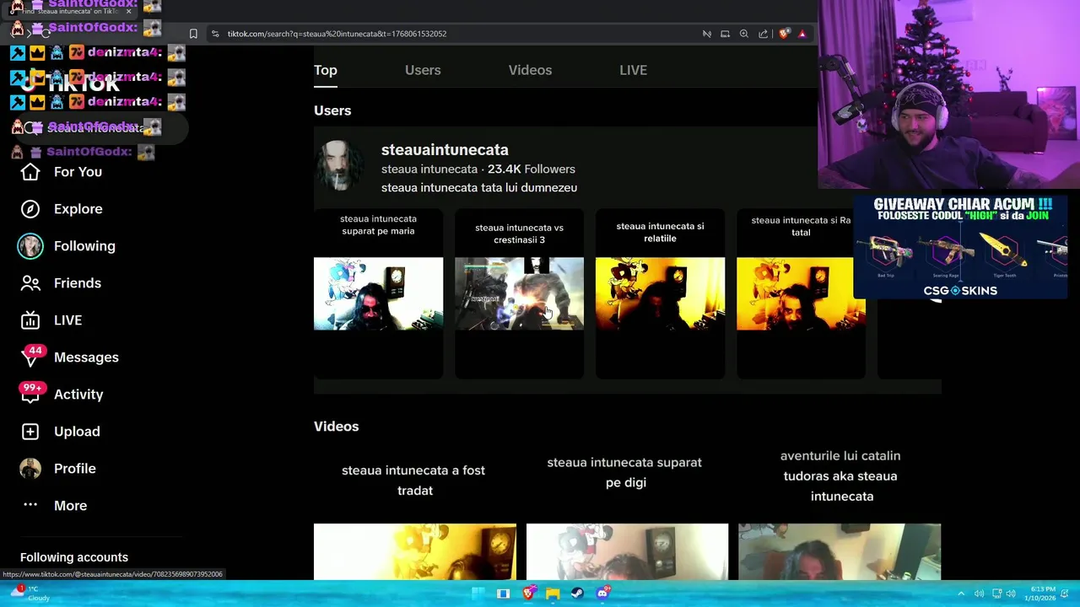Open Discord from the taskbar
Image resolution: width=1080 pixels, height=607 pixels.
coord(602,594)
